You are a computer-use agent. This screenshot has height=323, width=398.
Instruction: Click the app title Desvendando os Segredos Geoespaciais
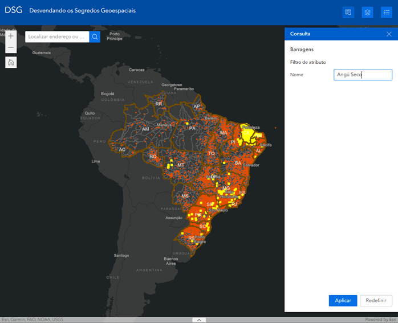click(x=83, y=11)
